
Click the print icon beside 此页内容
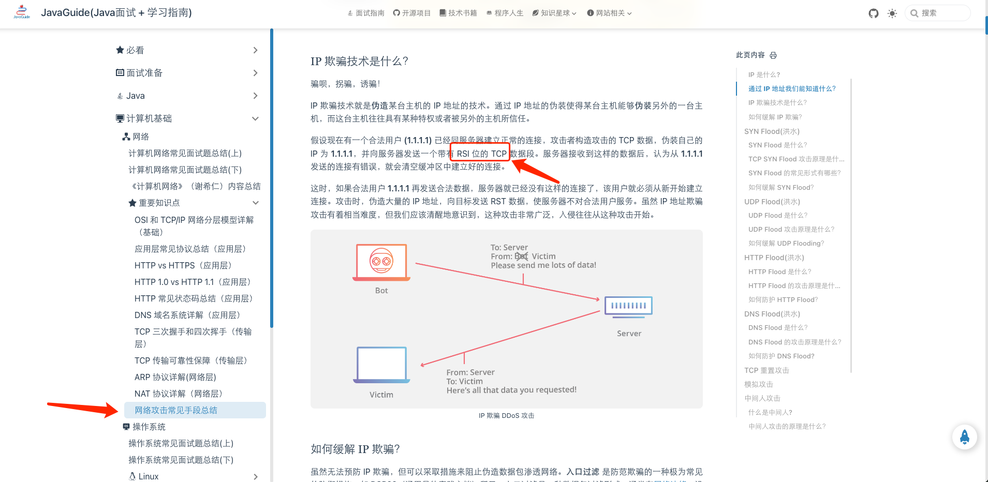773,55
